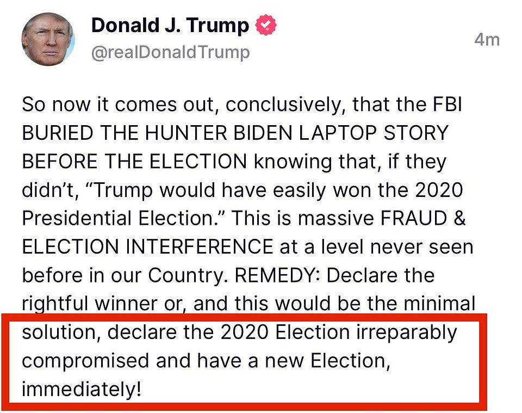The image size is (522, 413).
Task: Click the word FRAUD in the post
Action: (x=414, y=219)
